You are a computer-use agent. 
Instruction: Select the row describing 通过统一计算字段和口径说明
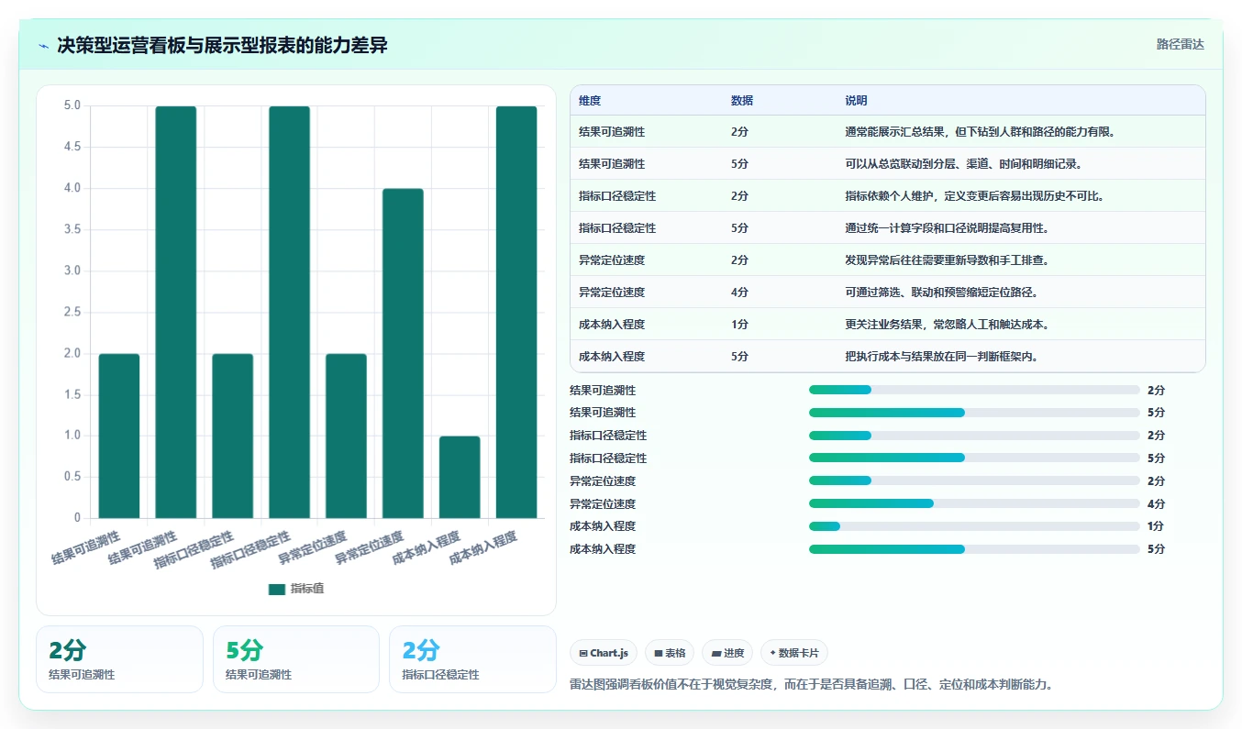pyautogui.click(x=888, y=228)
